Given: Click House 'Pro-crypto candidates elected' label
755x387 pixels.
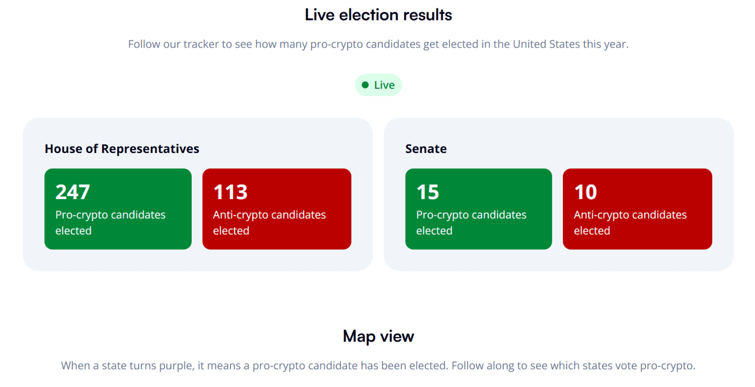Looking at the screenshot, I should (110, 222).
